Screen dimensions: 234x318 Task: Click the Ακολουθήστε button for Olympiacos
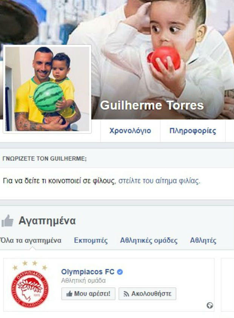[x=148, y=294]
